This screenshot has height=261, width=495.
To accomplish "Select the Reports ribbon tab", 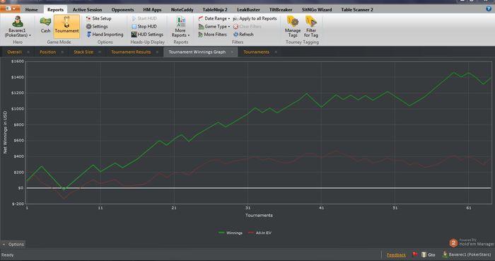I will pos(56,10).
